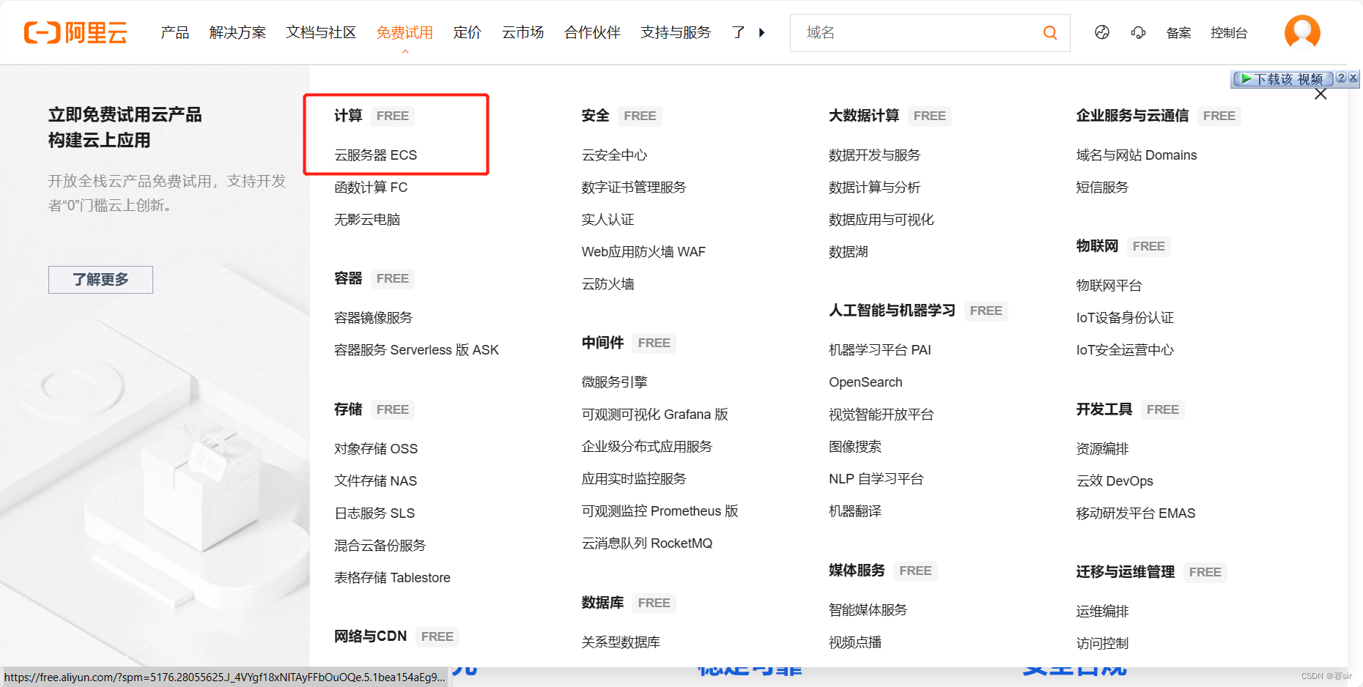Open 数据湖 link

pos(848,251)
